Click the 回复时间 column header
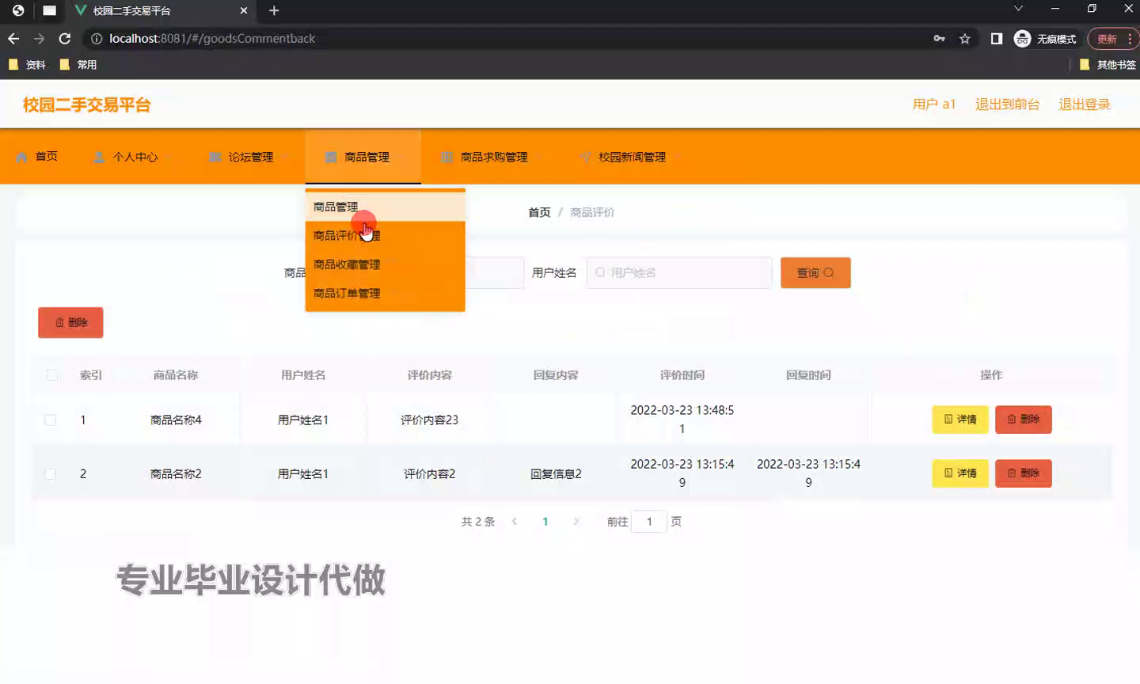Screen dimensions: 1140x684 click(808, 375)
